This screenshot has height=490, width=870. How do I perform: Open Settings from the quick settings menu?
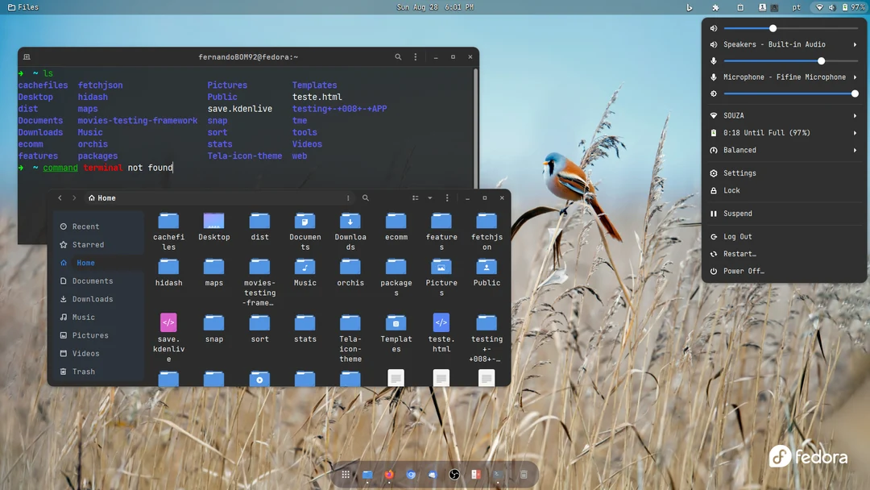737,172
